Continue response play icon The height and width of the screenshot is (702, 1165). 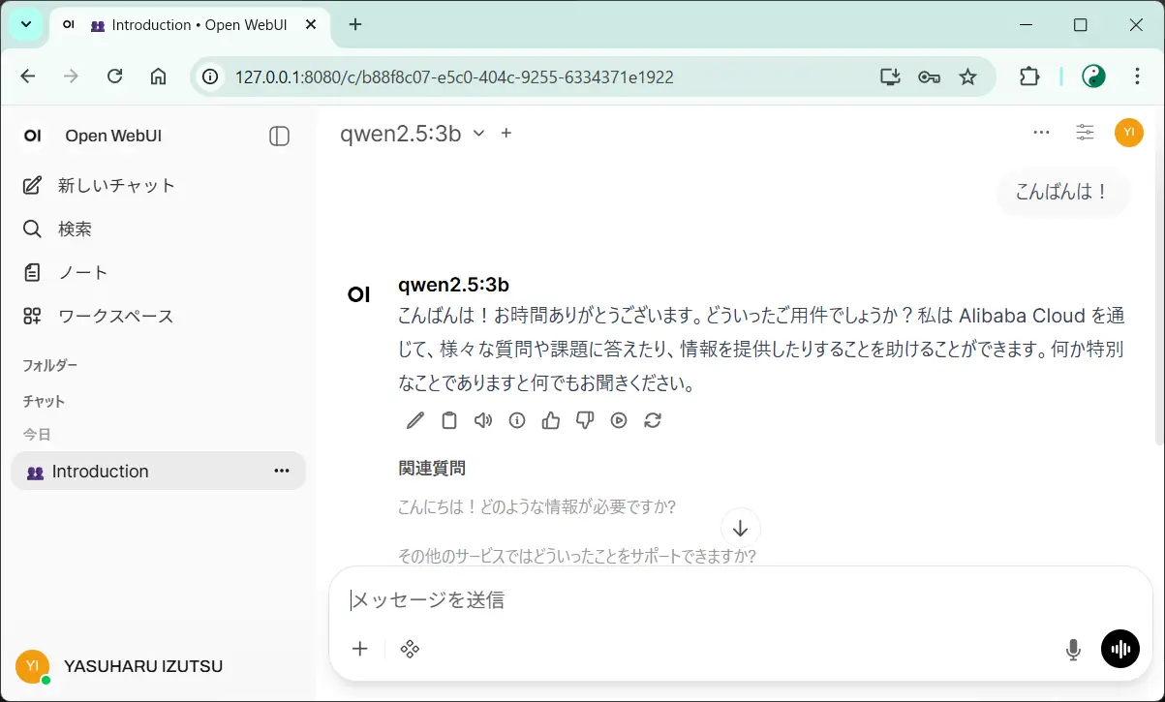click(x=619, y=420)
